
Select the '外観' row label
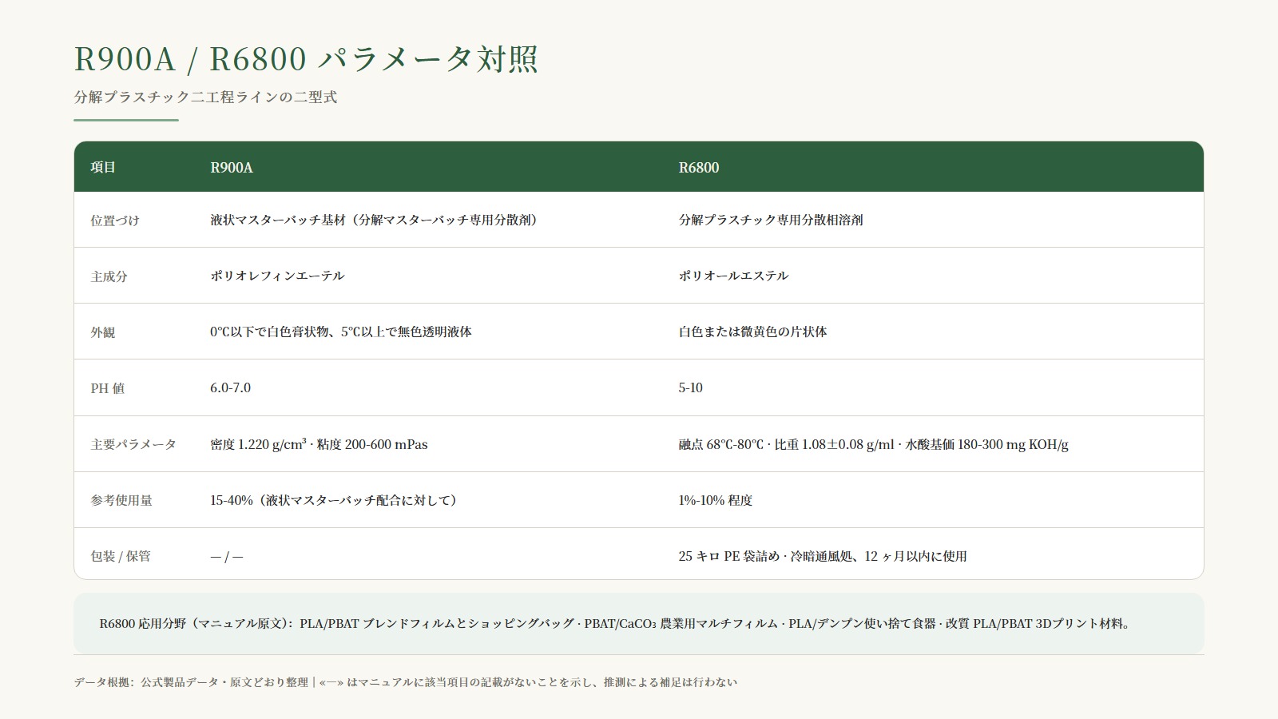pyautogui.click(x=103, y=332)
